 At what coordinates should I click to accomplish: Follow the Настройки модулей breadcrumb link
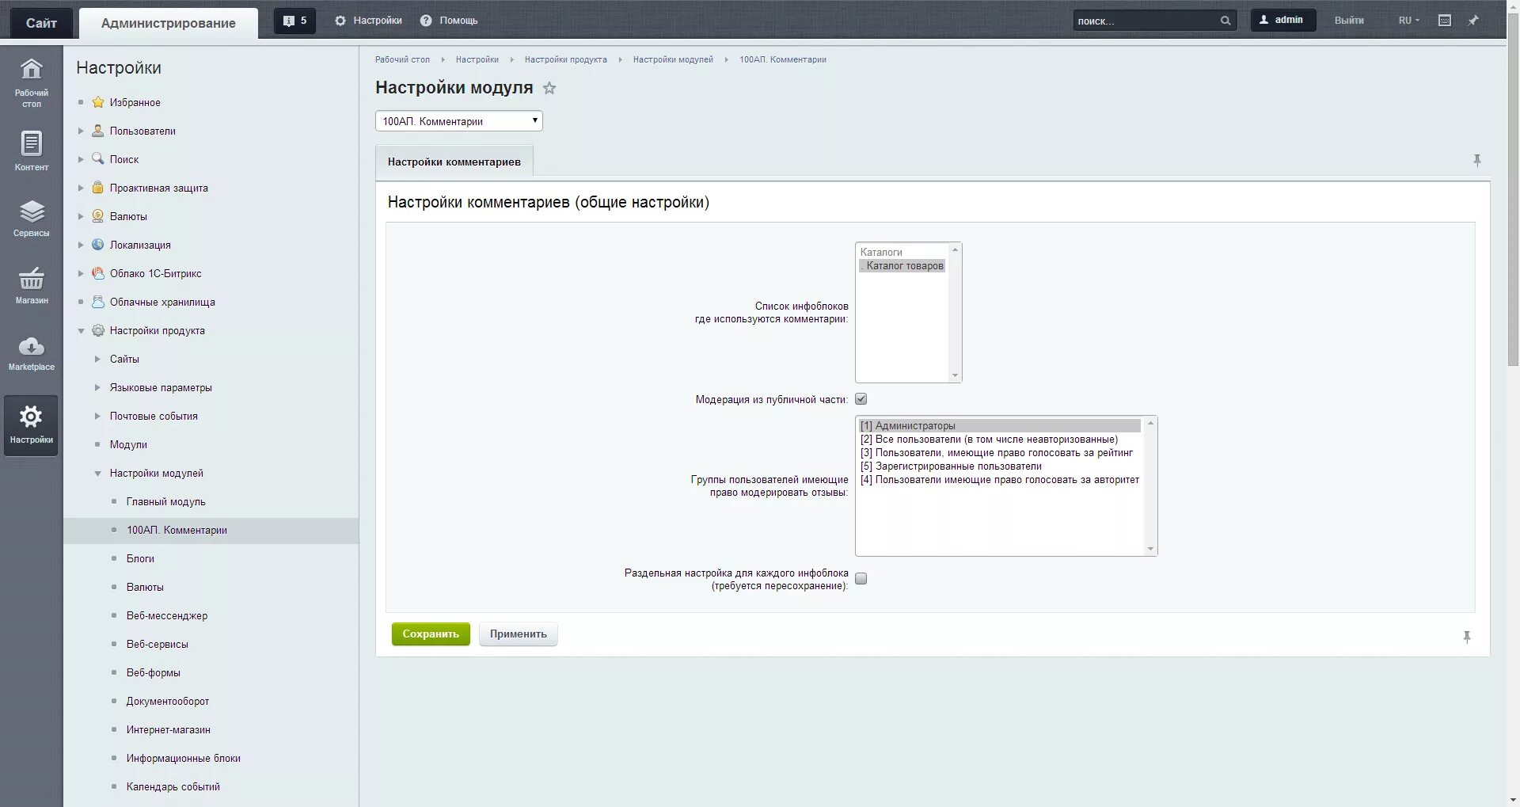tap(673, 59)
